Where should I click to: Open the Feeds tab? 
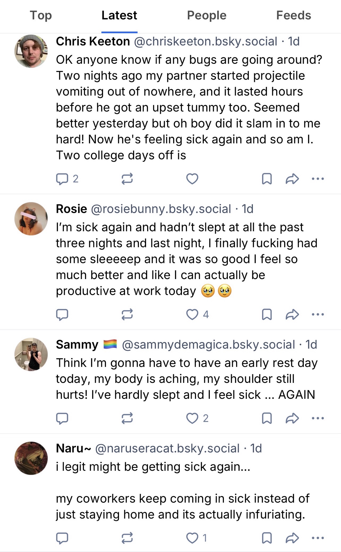pos(294,15)
